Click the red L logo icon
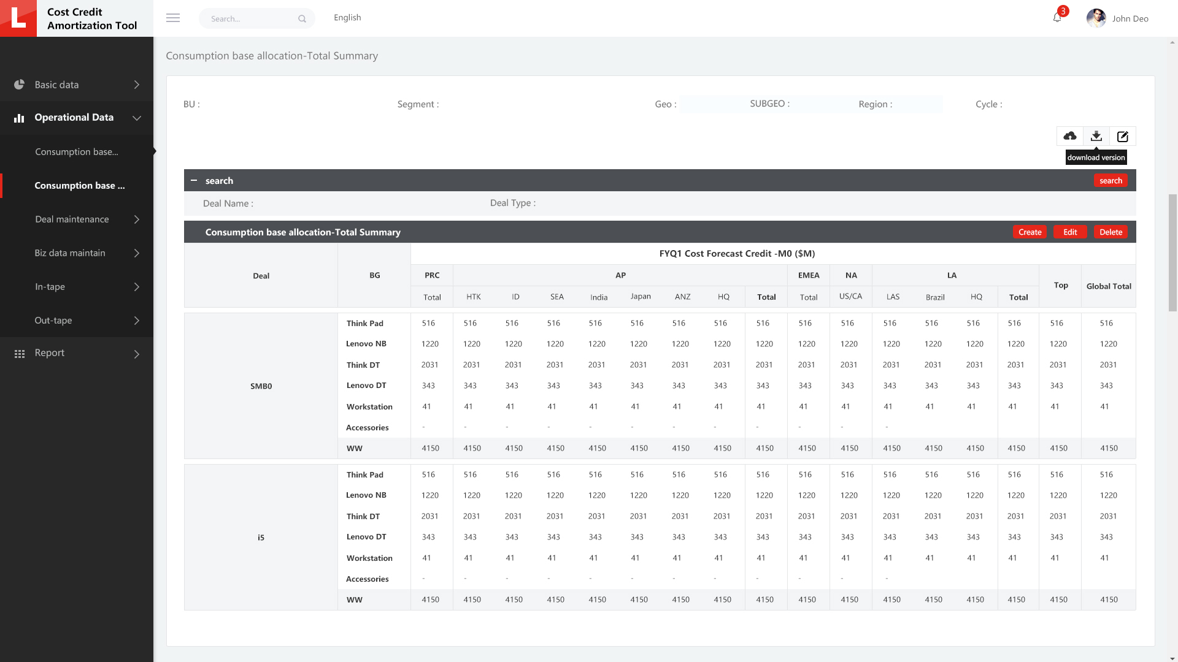The width and height of the screenshot is (1178, 662). point(18,18)
